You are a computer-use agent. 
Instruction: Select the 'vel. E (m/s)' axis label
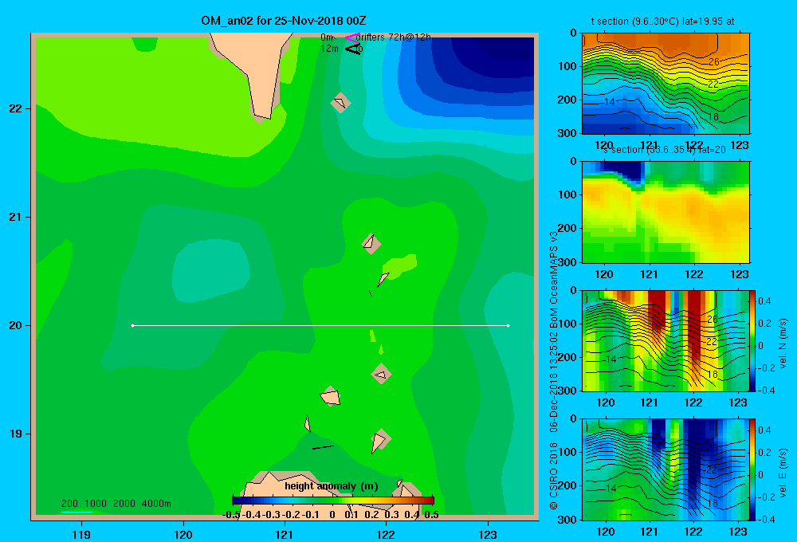point(783,473)
